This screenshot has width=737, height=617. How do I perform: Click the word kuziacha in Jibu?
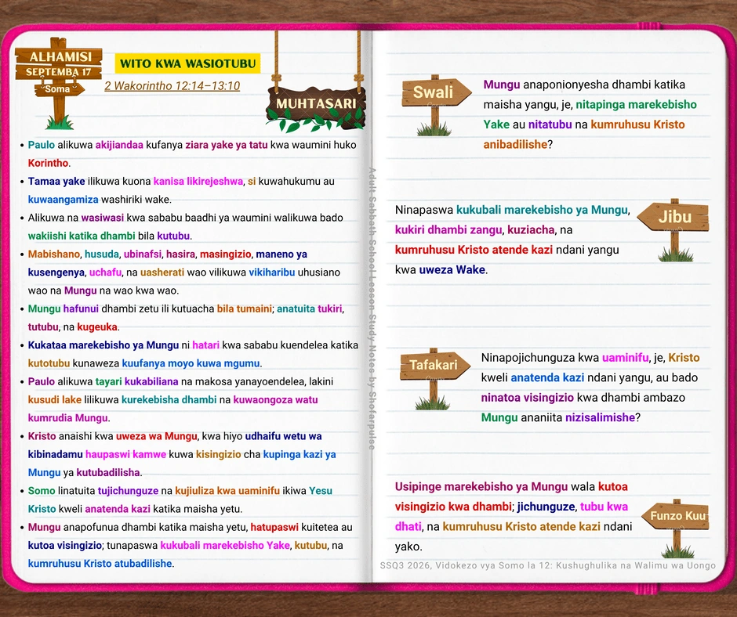(x=531, y=230)
